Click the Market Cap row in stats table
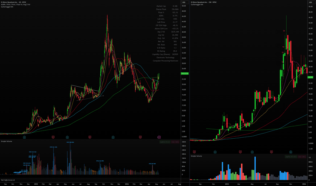Viewport: 316px width, 186px height. (167, 6)
